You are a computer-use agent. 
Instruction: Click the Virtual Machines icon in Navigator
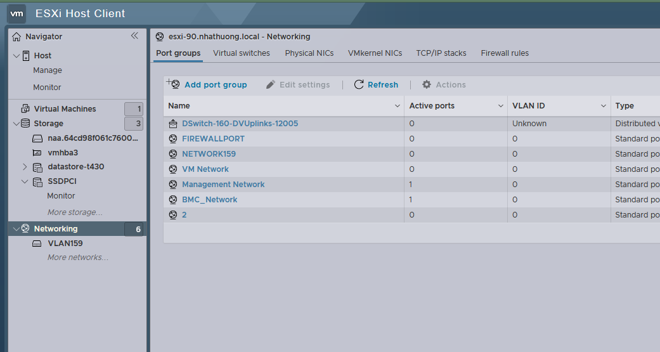click(x=26, y=109)
